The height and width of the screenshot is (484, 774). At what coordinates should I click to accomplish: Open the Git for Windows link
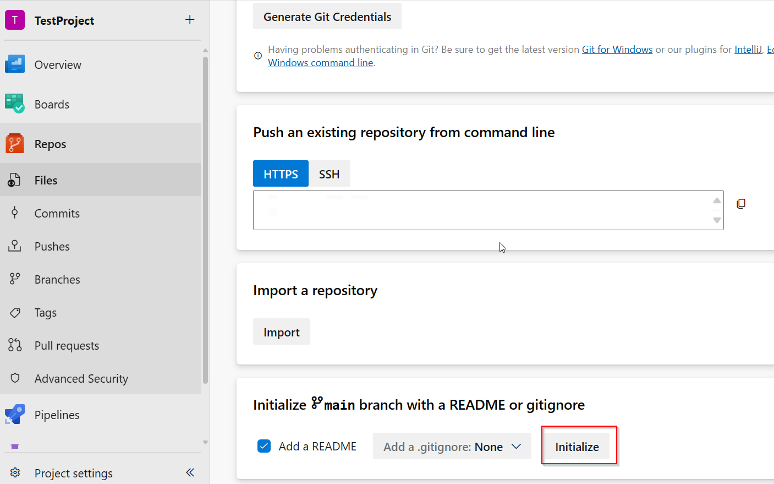617,49
